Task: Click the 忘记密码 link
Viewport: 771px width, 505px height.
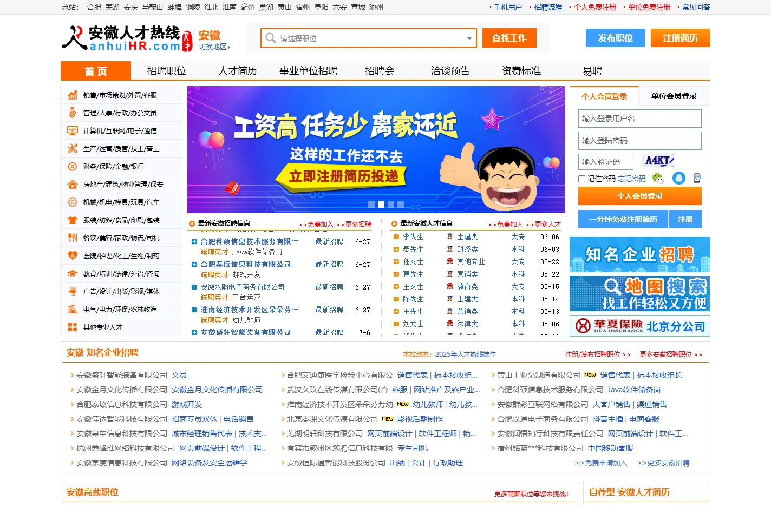Action: point(632,179)
